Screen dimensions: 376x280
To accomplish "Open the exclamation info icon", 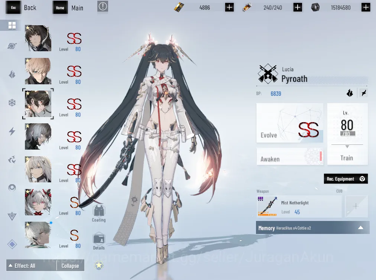I will point(103,6).
